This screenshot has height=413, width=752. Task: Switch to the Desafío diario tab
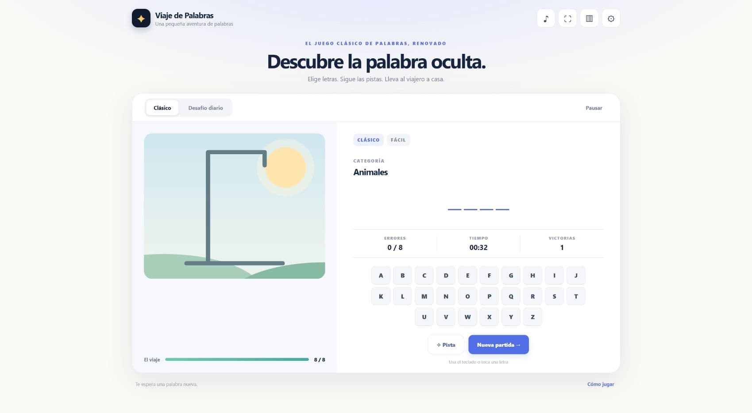[205, 108]
